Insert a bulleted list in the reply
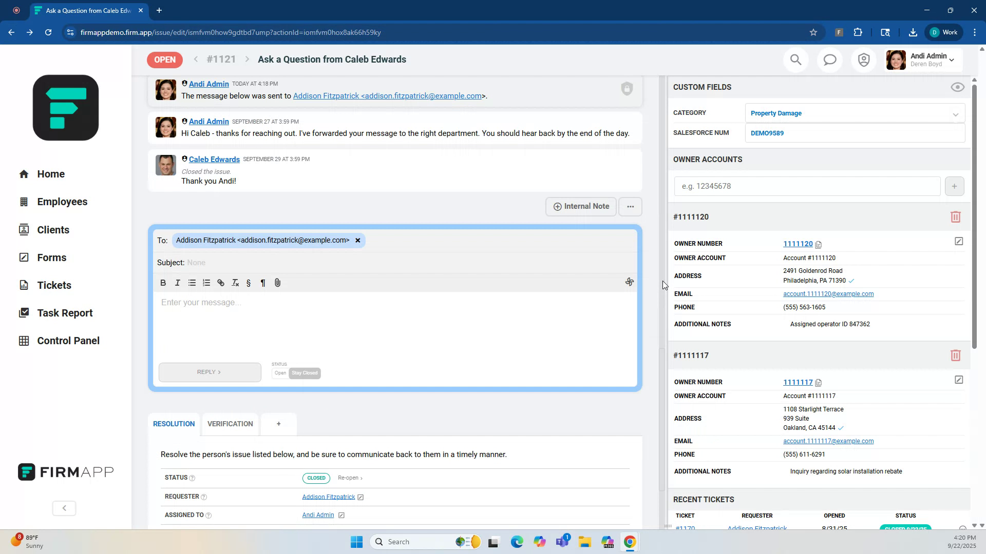986x554 pixels. (192, 283)
